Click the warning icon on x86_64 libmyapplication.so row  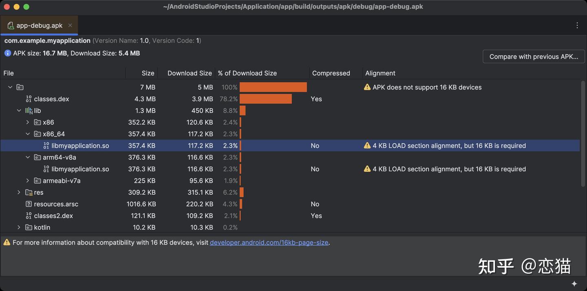click(x=367, y=145)
